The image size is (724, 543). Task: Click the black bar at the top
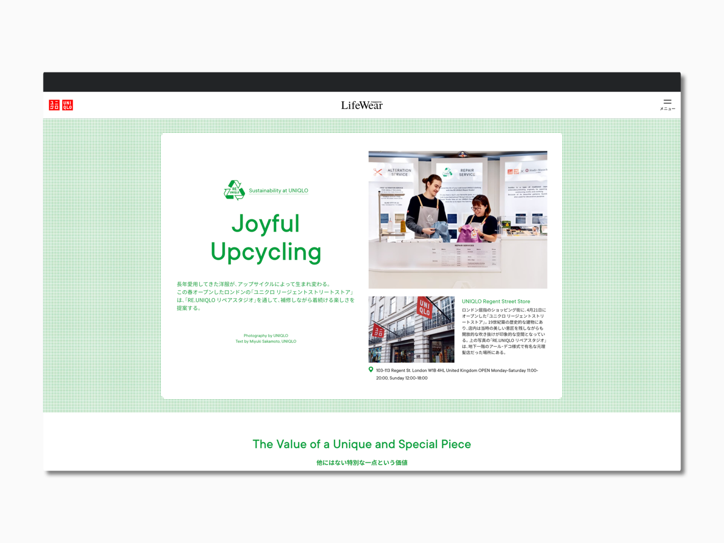(362, 82)
